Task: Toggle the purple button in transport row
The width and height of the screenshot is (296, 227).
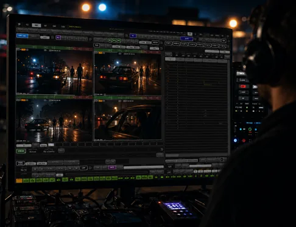Action: pyautogui.click(x=112, y=167)
